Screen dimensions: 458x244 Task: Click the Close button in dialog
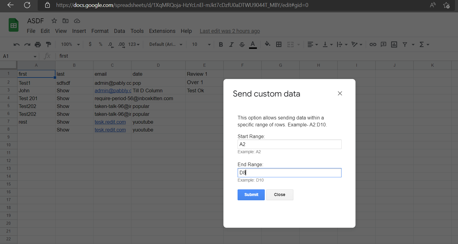pos(280,195)
